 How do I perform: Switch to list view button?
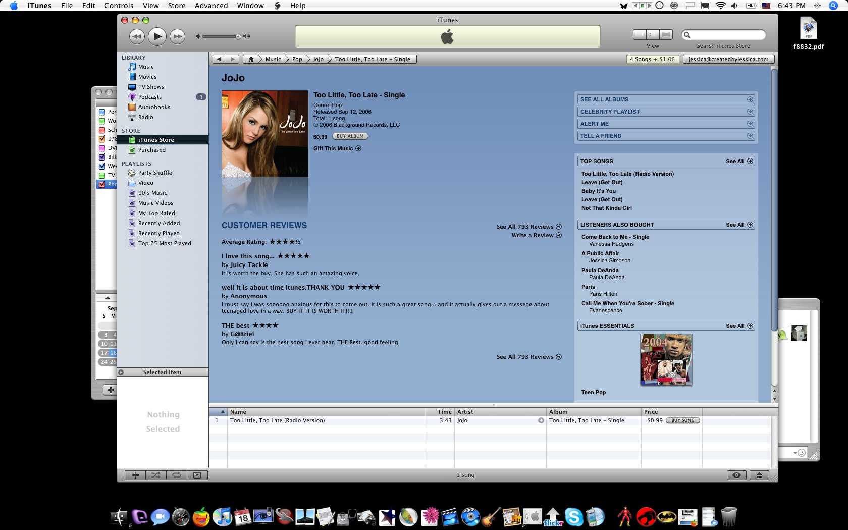[640, 35]
